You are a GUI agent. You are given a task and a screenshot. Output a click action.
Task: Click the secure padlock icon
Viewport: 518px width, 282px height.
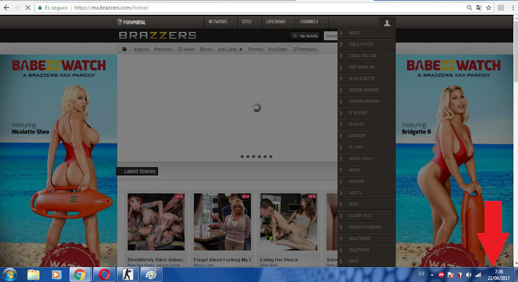pos(40,8)
